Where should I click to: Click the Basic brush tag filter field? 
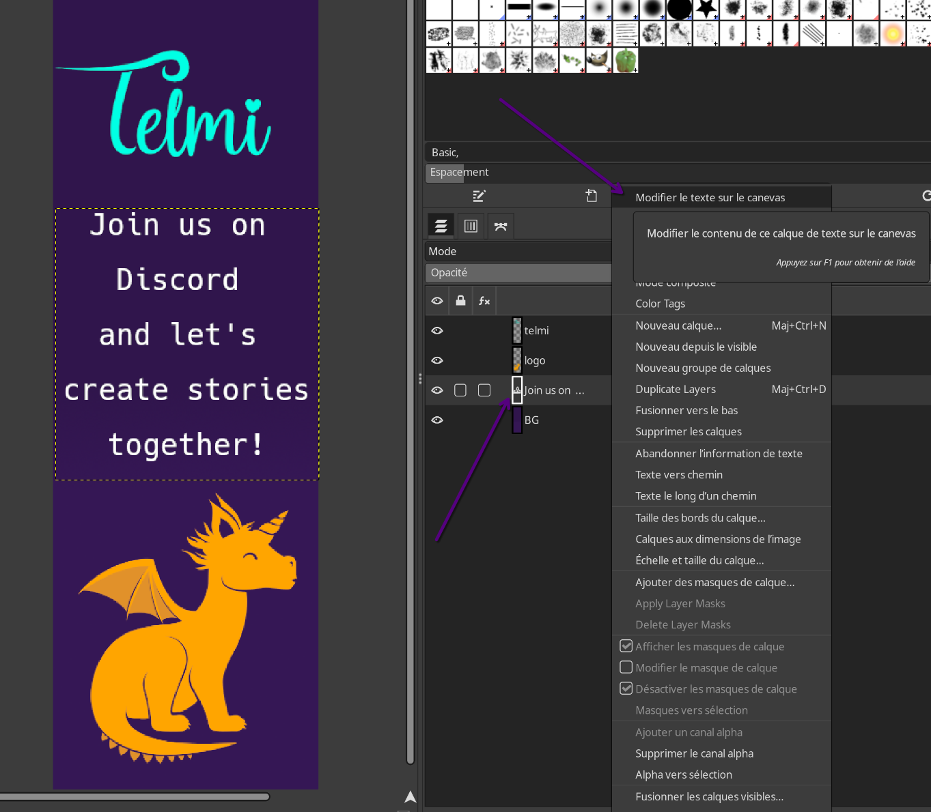[x=676, y=152]
